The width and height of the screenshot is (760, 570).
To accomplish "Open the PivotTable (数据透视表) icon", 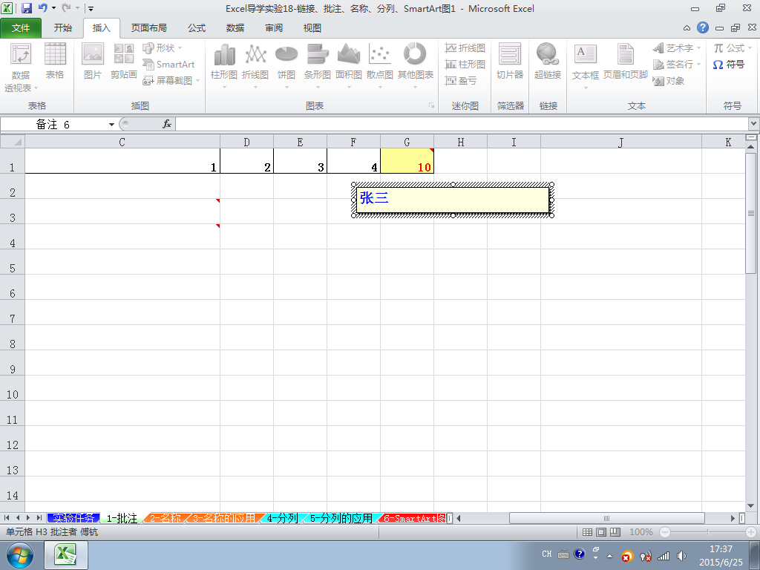I will [21, 67].
